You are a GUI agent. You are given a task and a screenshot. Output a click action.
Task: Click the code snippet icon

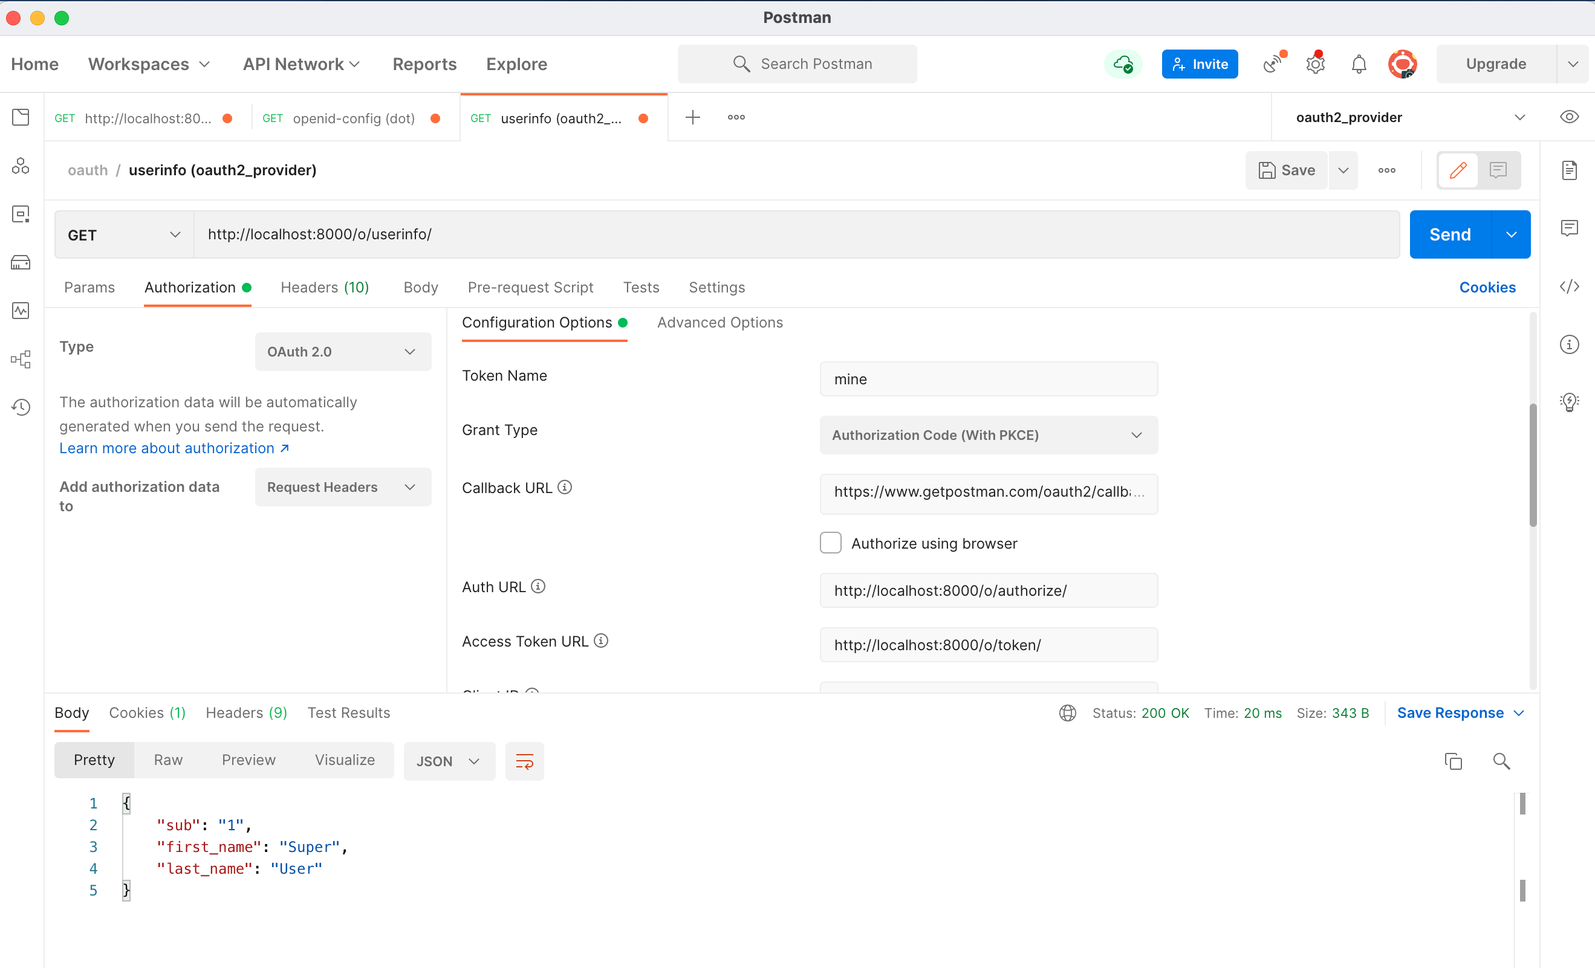coord(1569,286)
